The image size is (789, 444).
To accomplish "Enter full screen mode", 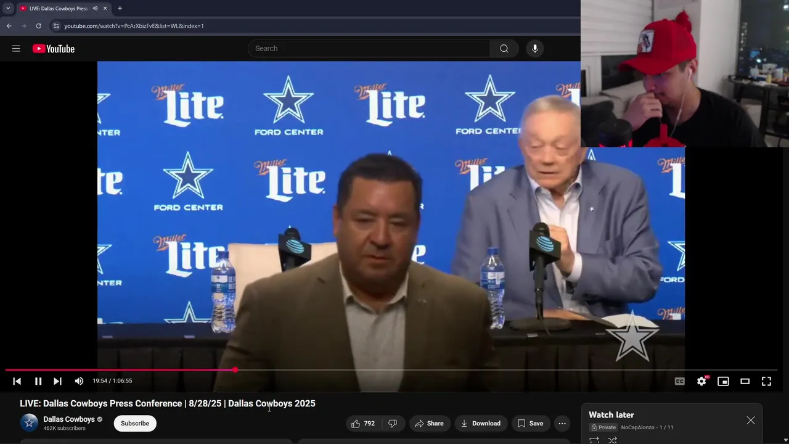I will pyautogui.click(x=766, y=381).
